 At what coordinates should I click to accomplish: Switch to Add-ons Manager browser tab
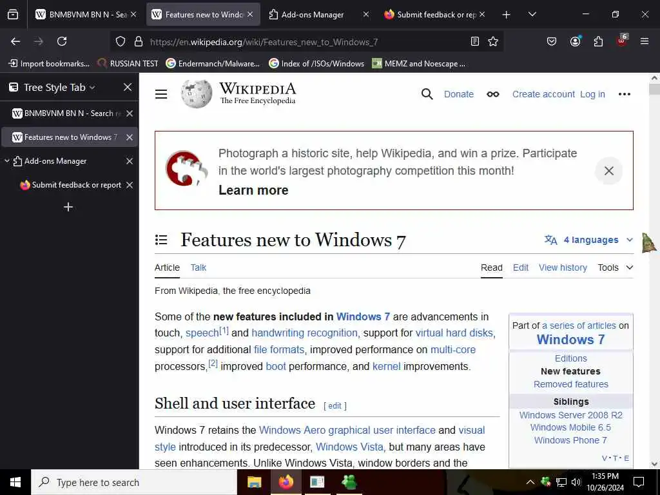point(318,14)
